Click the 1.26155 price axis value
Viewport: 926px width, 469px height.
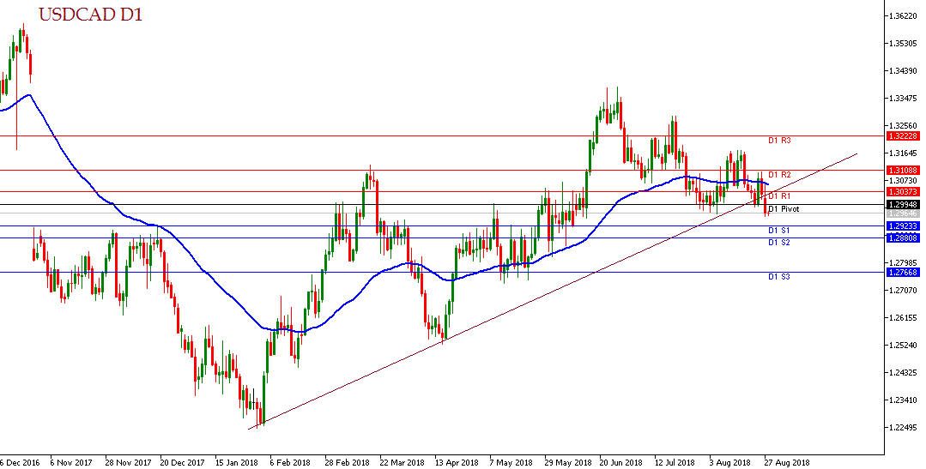(904, 317)
